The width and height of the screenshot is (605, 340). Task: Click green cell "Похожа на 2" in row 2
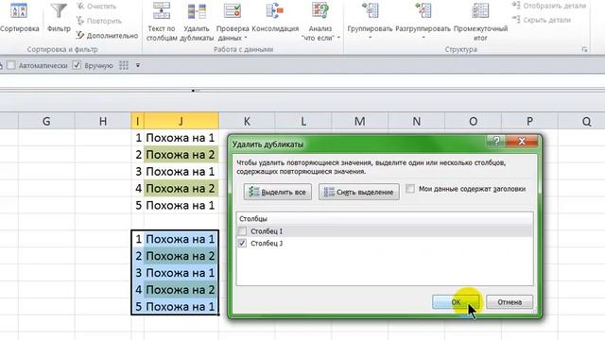click(181, 155)
